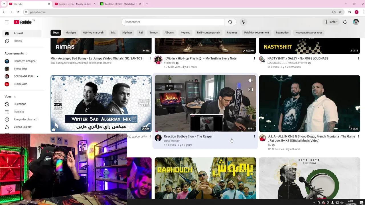Open a new browser tab
Screen dimensions: 365x205
147,4
